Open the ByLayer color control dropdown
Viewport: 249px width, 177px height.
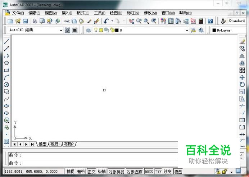point(230,30)
